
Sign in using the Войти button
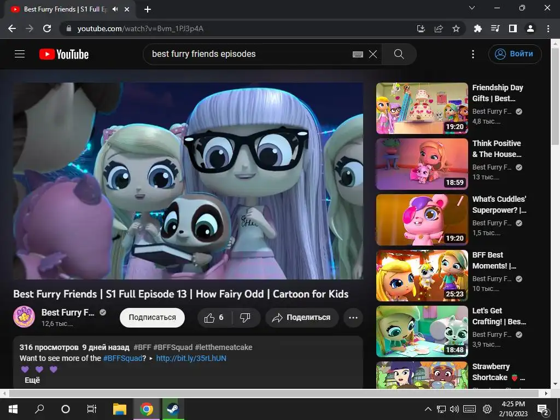[515, 54]
